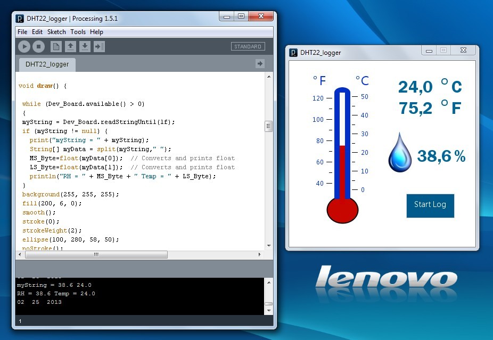493x340 pixels.
Task: Open the Tools menu
Action: coord(78,32)
